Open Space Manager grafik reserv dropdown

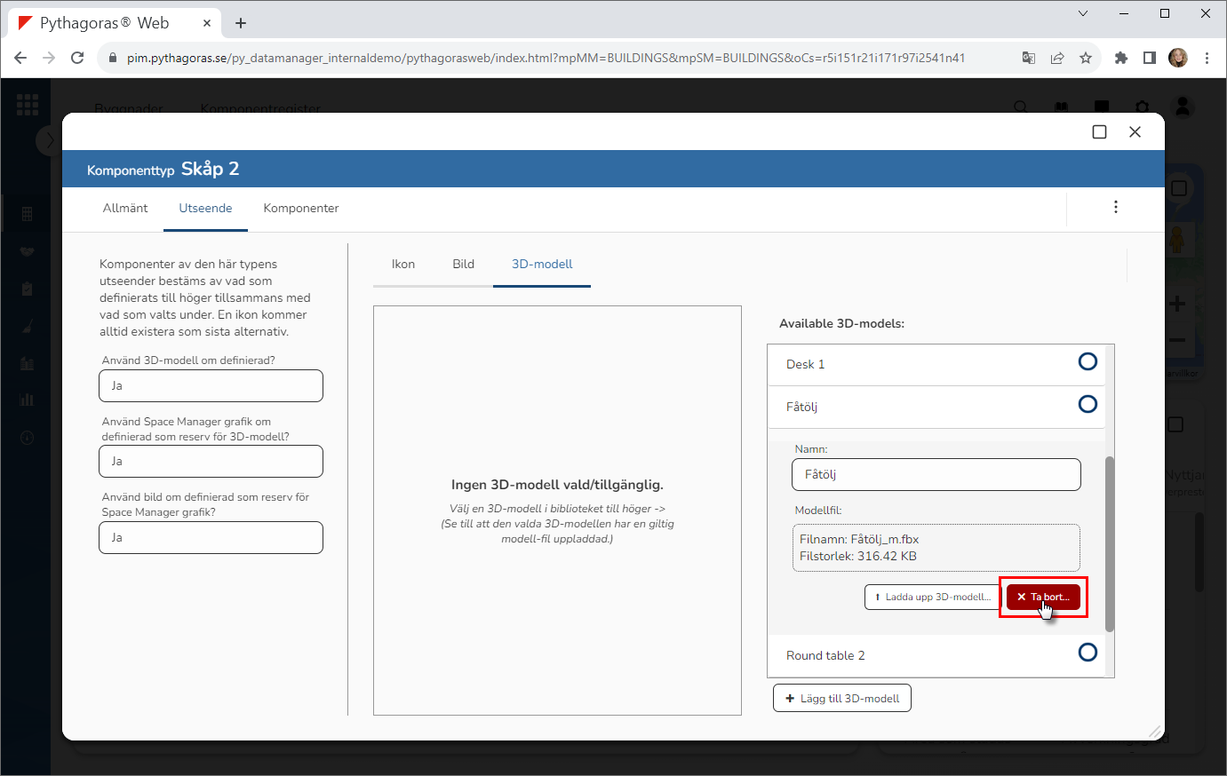(x=211, y=462)
